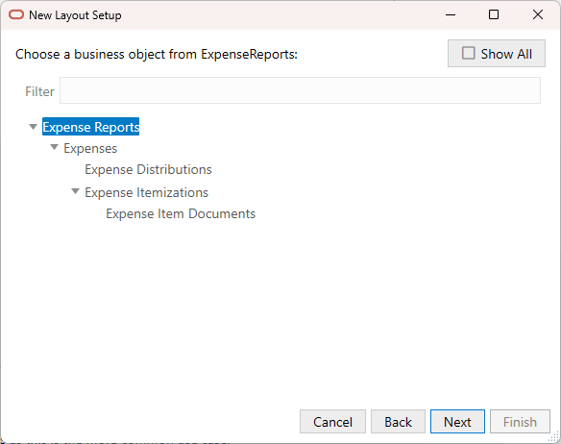
Task: Choose Expense Item Documents object
Action: coord(181,213)
